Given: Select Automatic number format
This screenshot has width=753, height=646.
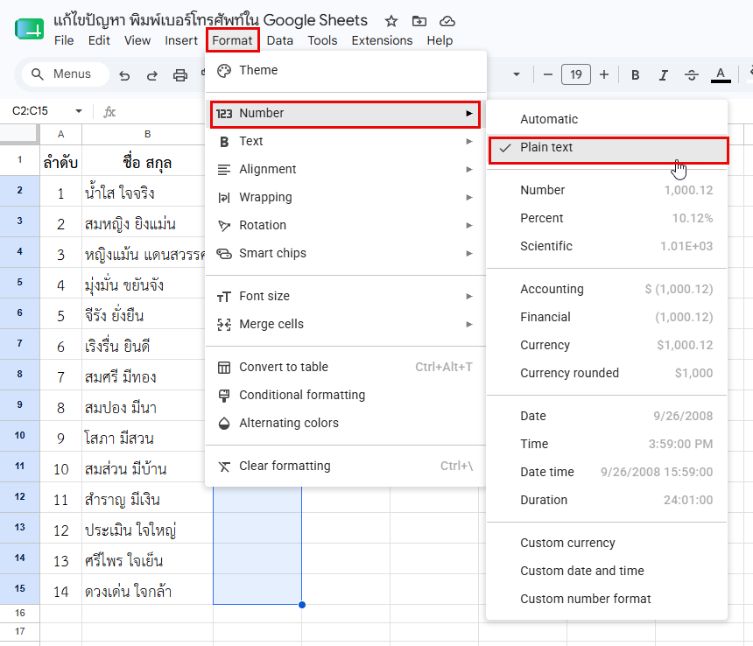Looking at the screenshot, I should pos(607,120).
